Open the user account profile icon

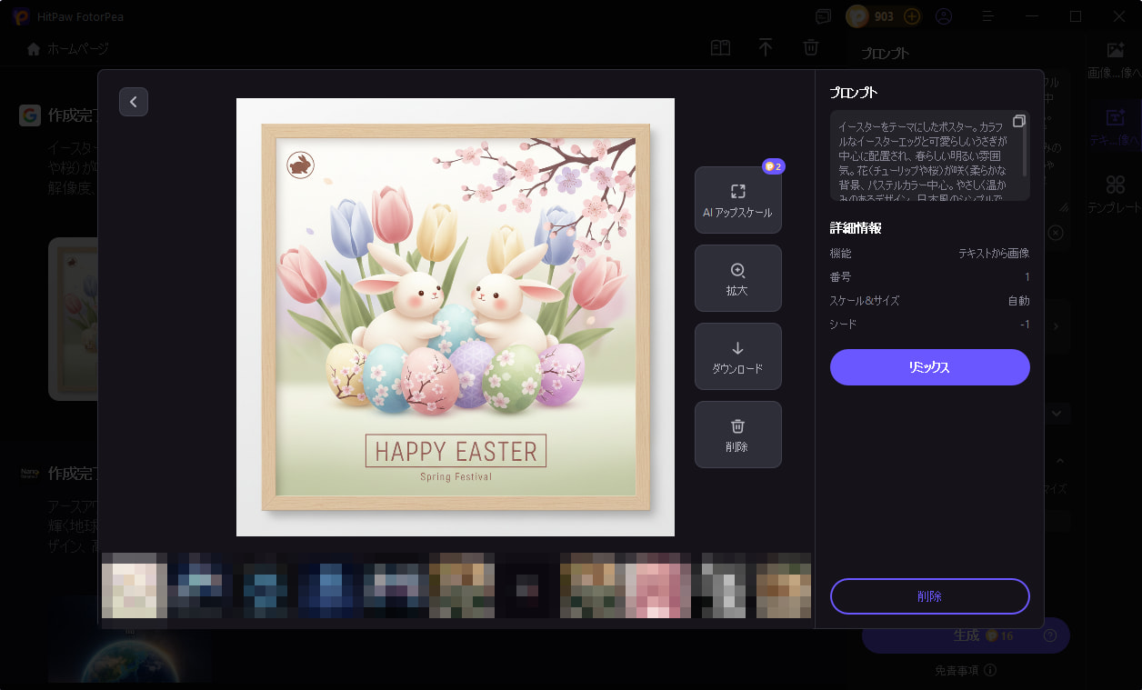tap(944, 16)
